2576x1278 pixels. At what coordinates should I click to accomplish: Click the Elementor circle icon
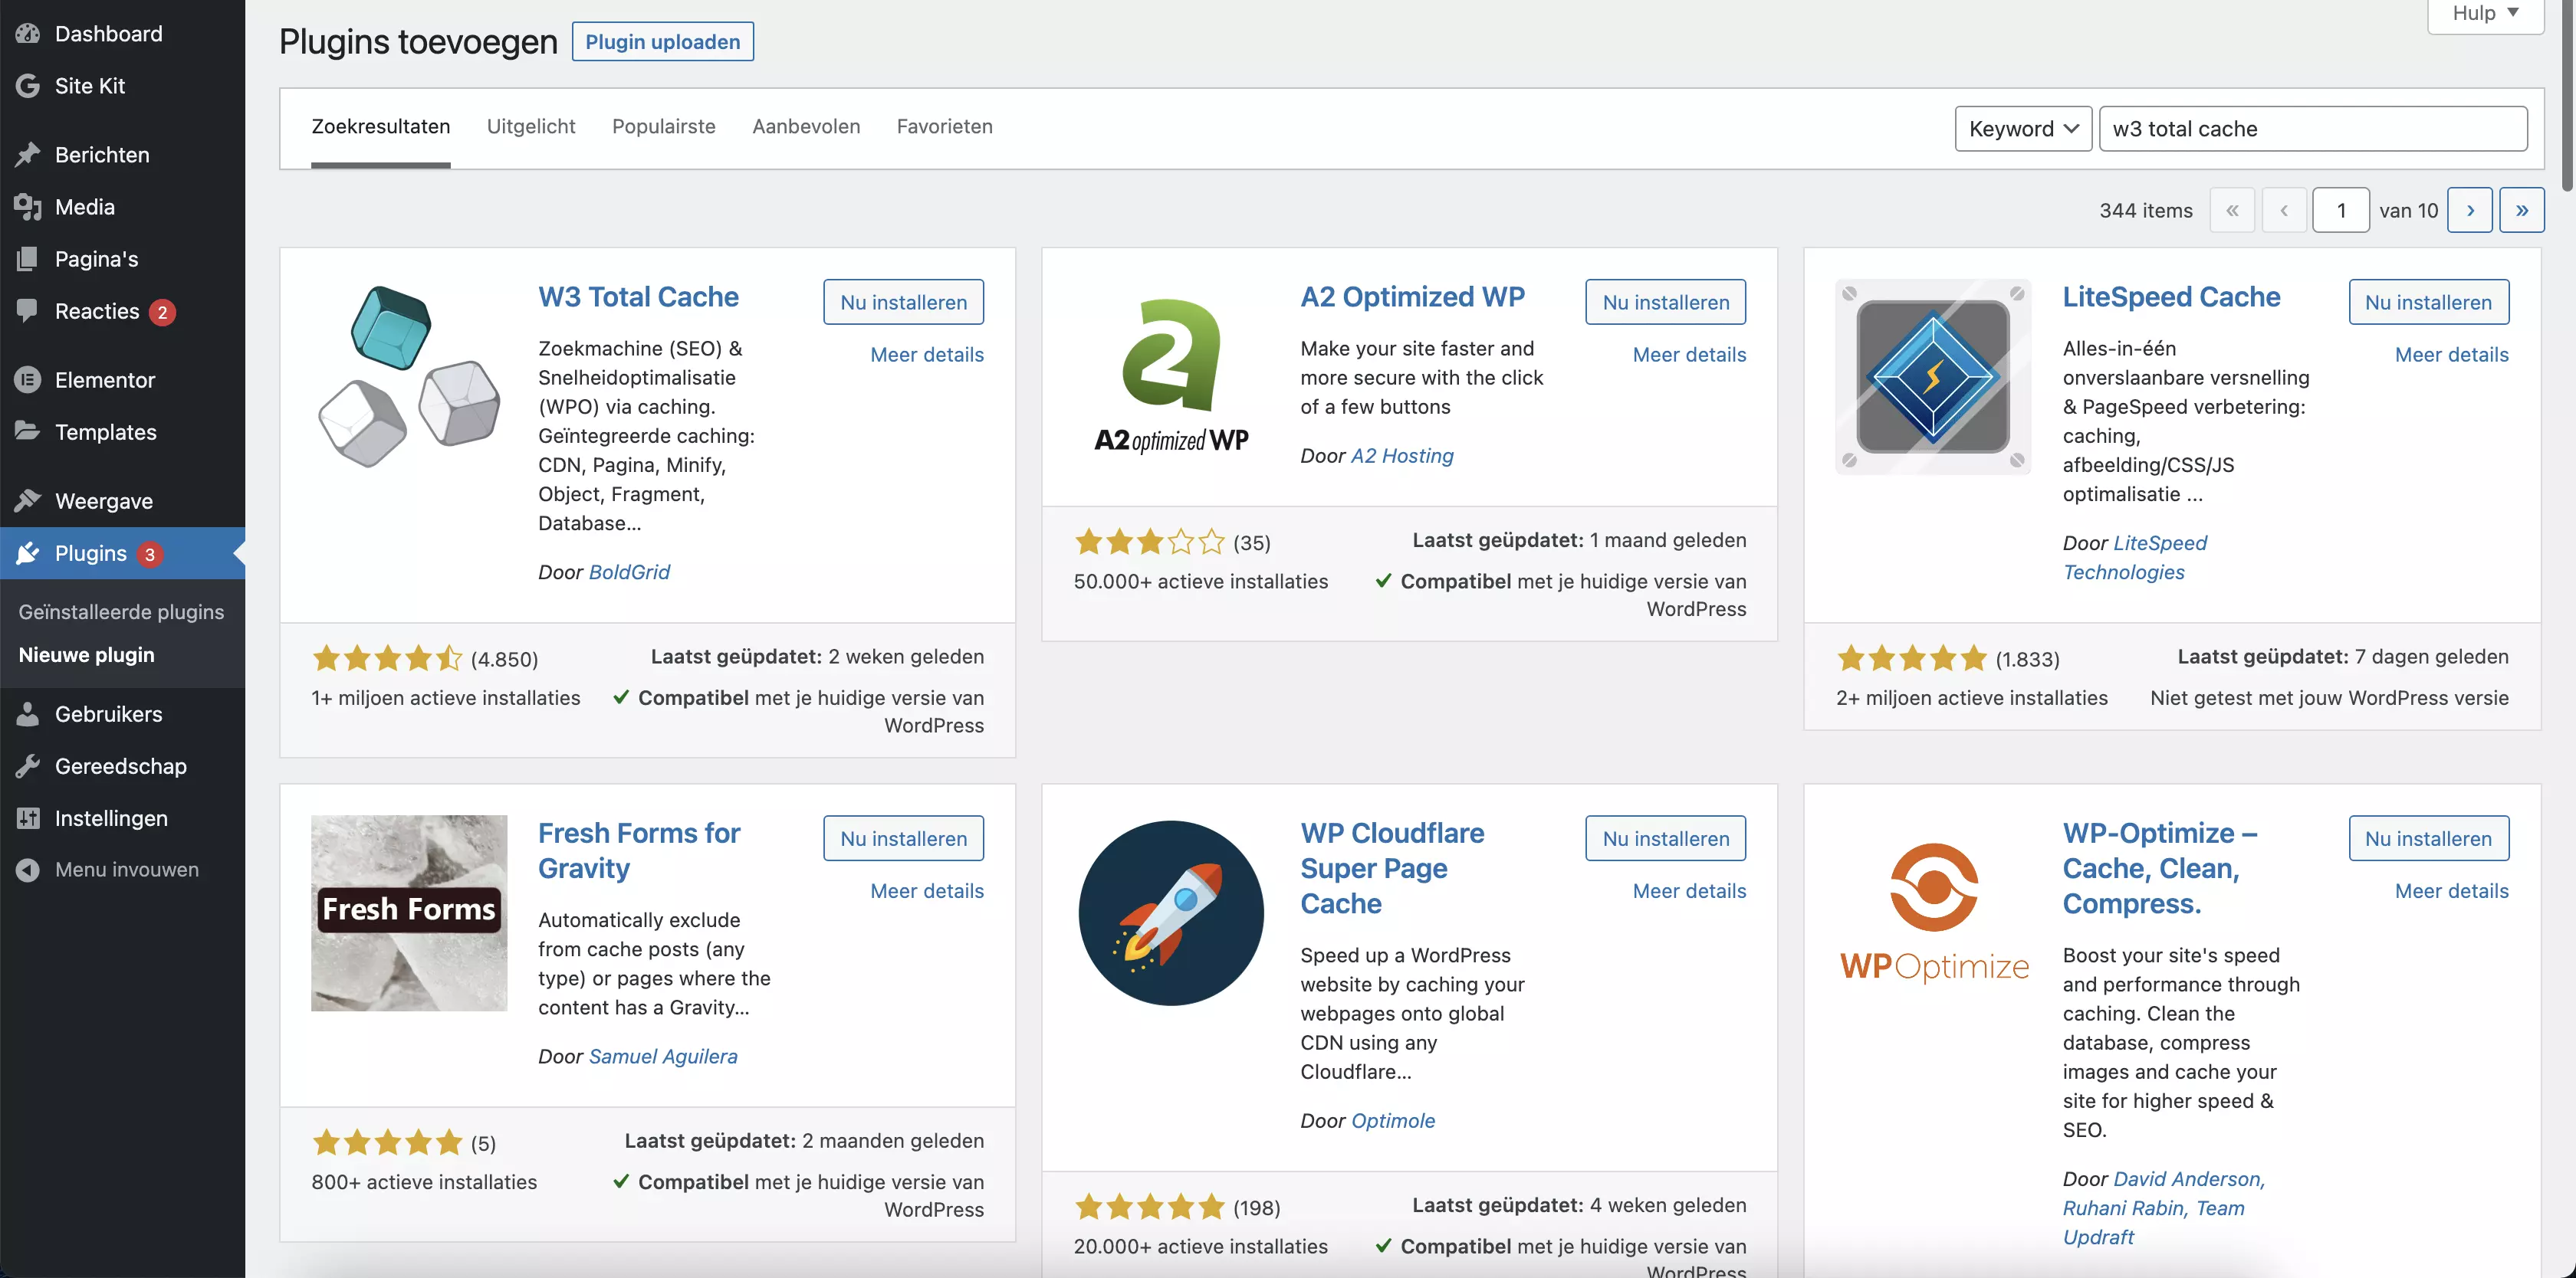[x=27, y=378]
